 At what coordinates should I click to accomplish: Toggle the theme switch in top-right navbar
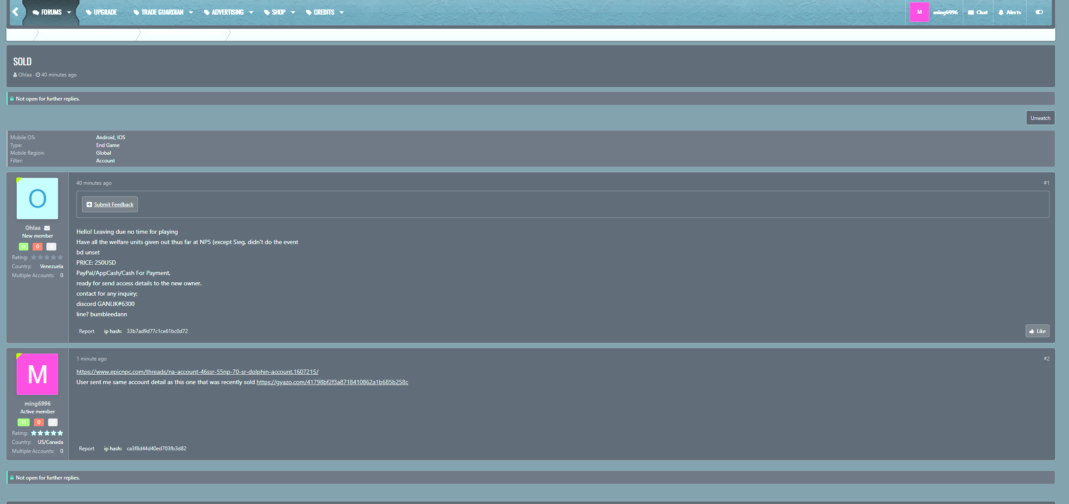(x=1039, y=12)
